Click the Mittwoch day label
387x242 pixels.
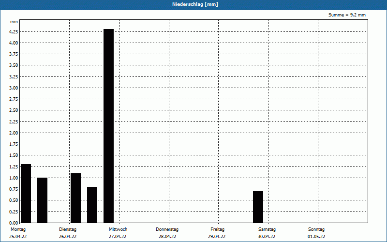point(118,229)
